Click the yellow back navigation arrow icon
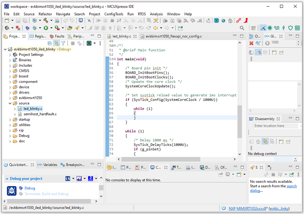The image size is (304, 214). [x=155, y=28]
